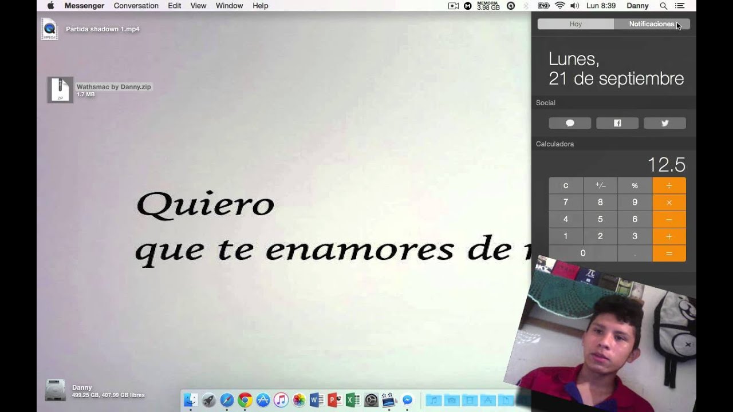Toggle sign with +/- calculator key
Screen dimensions: 733x412
[600, 185]
